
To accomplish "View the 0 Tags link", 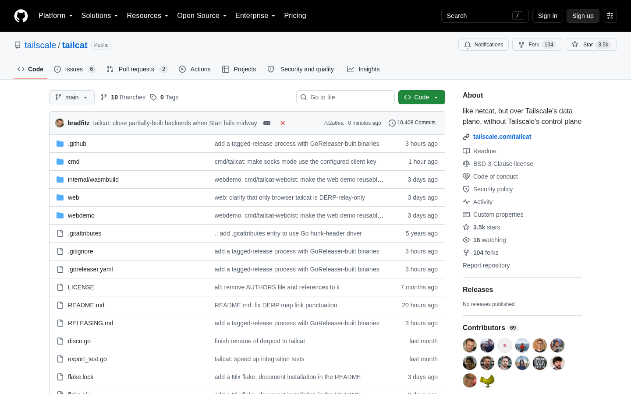I will pos(164,97).
